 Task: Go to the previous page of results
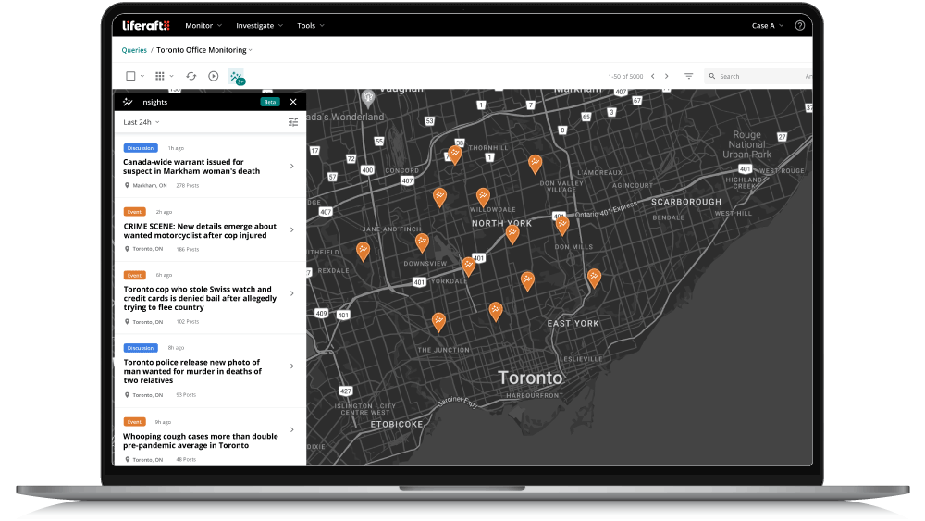pyautogui.click(x=652, y=76)
